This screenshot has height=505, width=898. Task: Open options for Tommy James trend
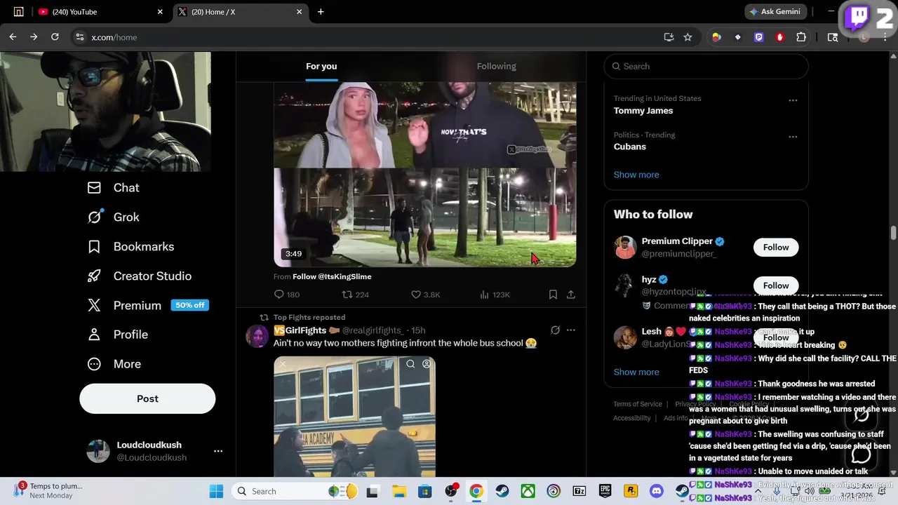[793, 100]
